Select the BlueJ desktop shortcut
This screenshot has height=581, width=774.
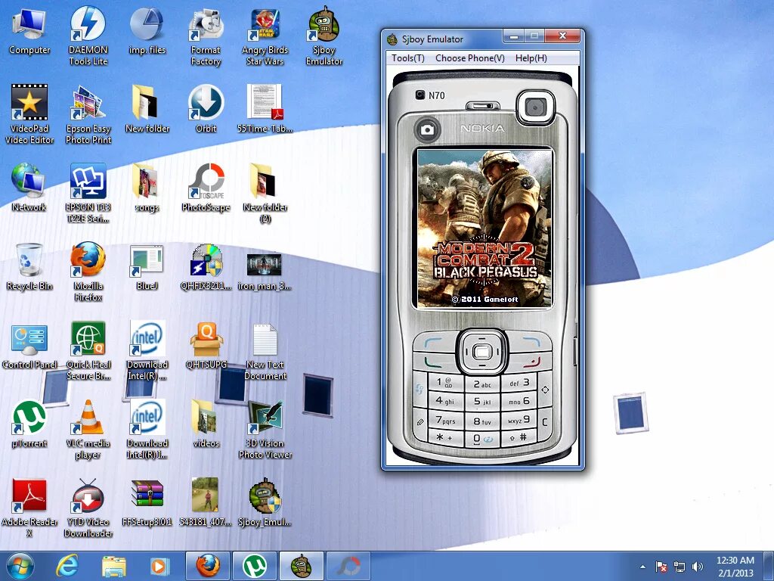click(147, 267)
